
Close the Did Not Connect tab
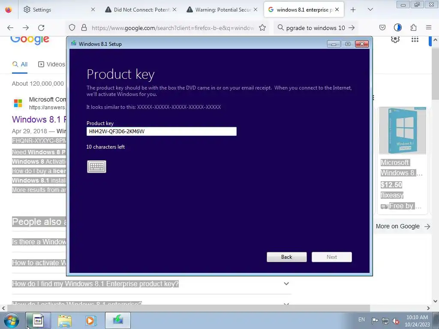[174, 9]
